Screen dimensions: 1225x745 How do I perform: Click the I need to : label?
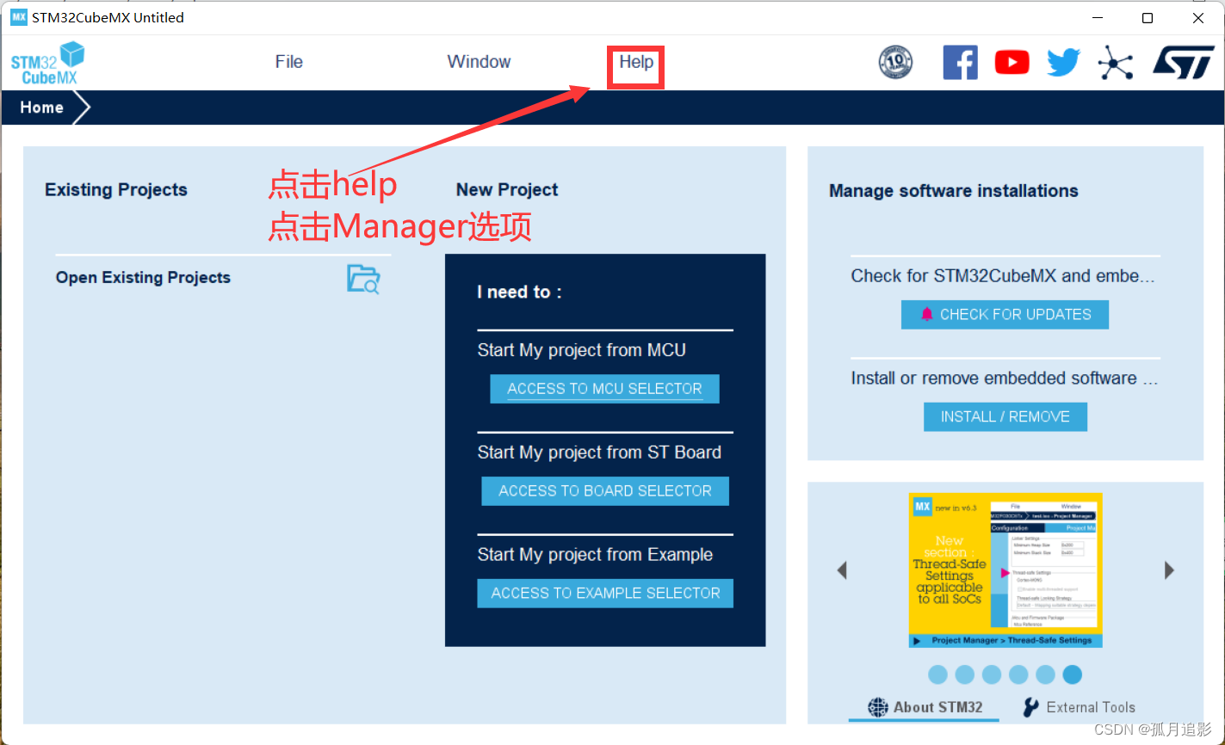coord(519,292)
